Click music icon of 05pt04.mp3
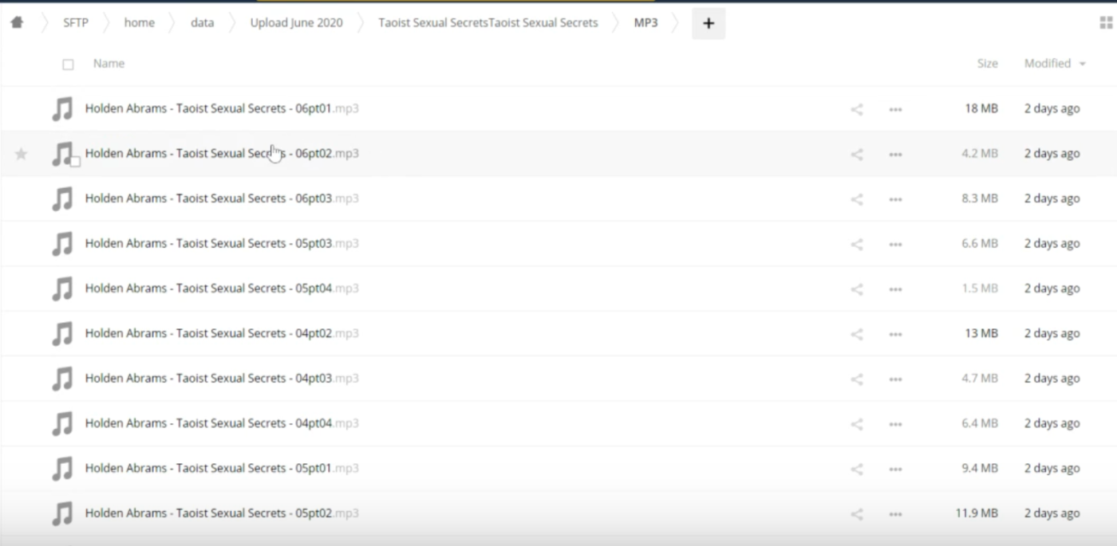 click(62, 289)
